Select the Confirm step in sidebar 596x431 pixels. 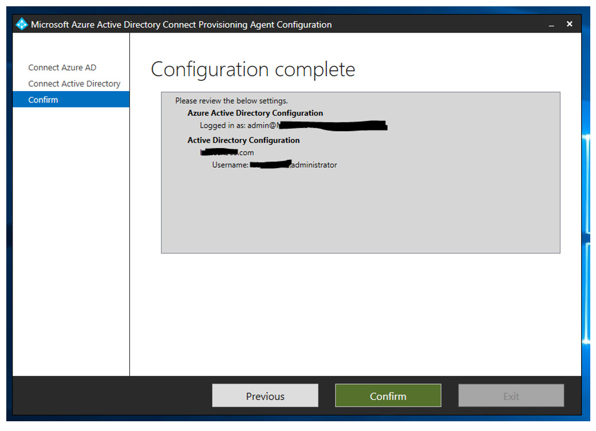click(x=71, y=100)
